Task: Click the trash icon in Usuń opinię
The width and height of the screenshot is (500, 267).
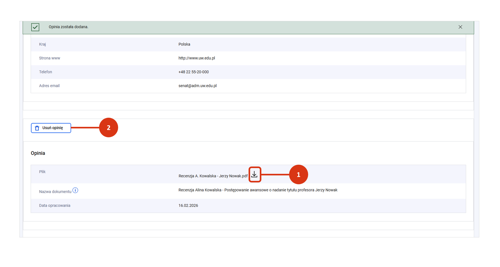Action: pyautogui.click(x=37, y=128)
